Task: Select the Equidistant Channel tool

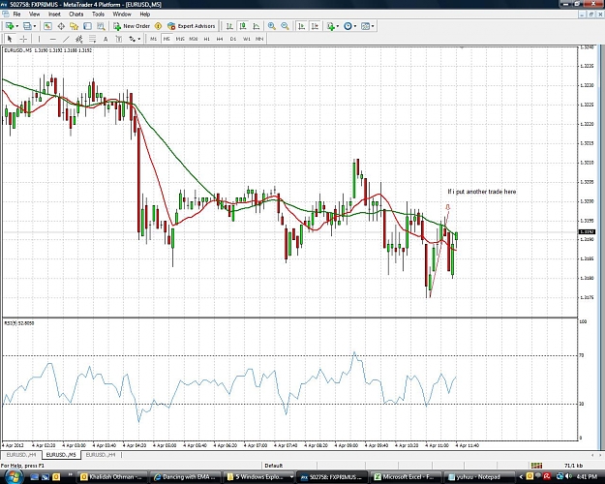Action: click(x=79, y=39)
